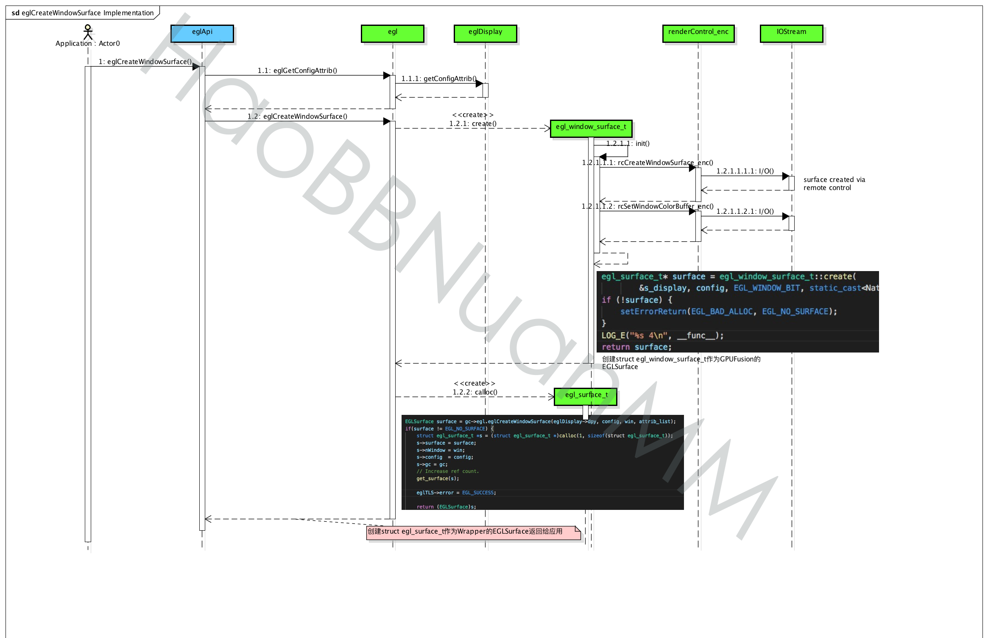988x638 pixels.
Task: Click the pink Chinese note about egl_surface_t Wrapper
Action: point(472,532)
